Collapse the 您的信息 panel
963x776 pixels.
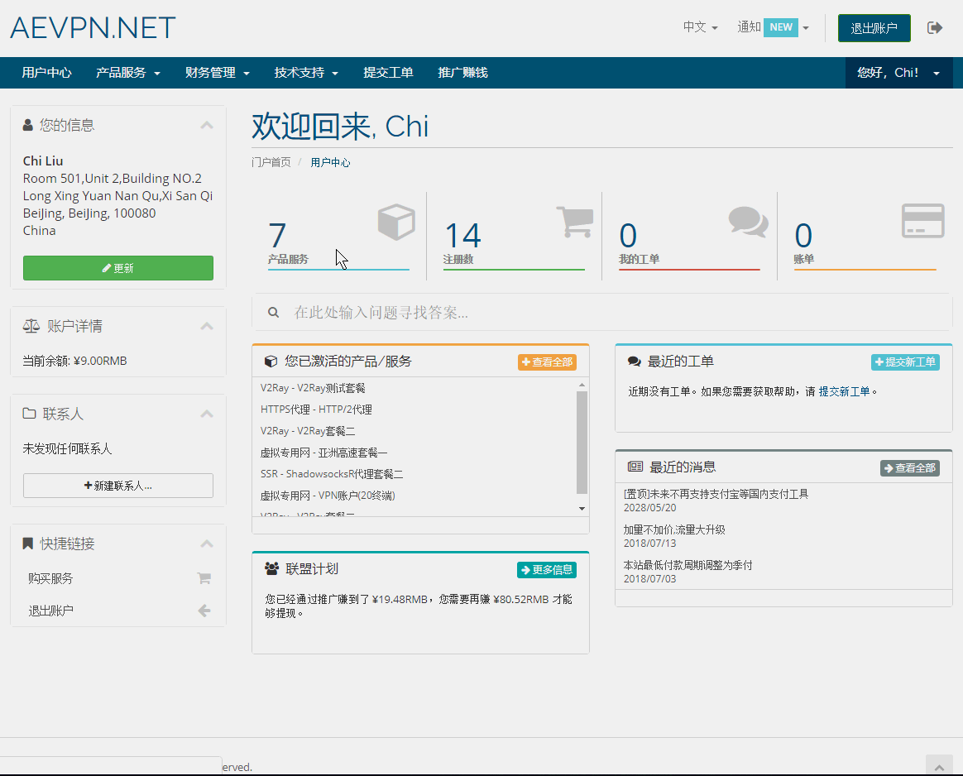click(207, 125)
